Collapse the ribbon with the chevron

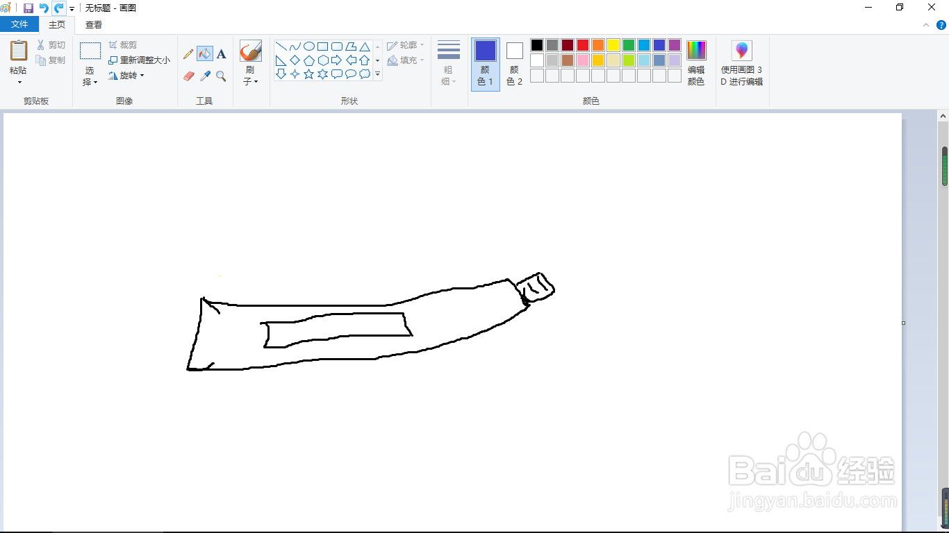point(926,25)
